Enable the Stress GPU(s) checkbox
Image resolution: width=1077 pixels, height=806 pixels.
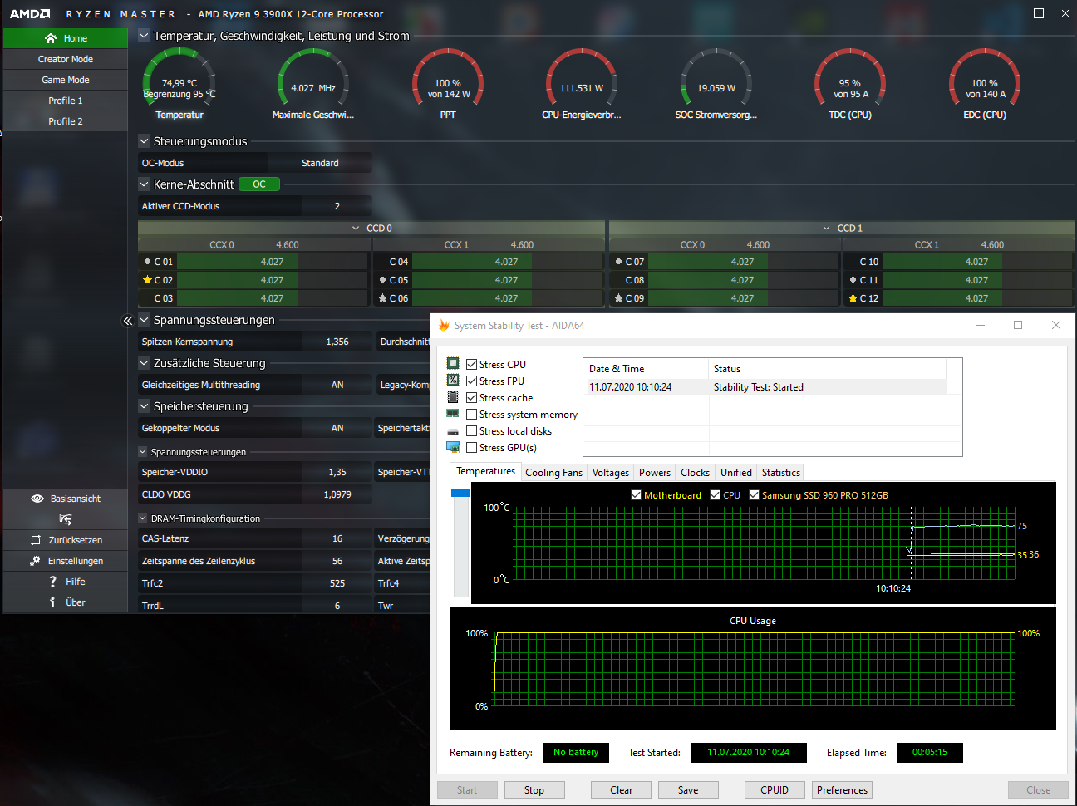coord(472,448)
